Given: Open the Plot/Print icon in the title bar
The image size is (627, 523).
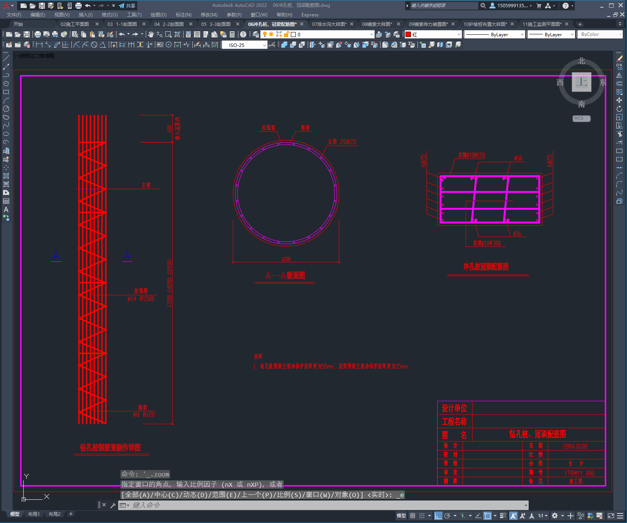Looking at the screenshot, I should [79, 6].
